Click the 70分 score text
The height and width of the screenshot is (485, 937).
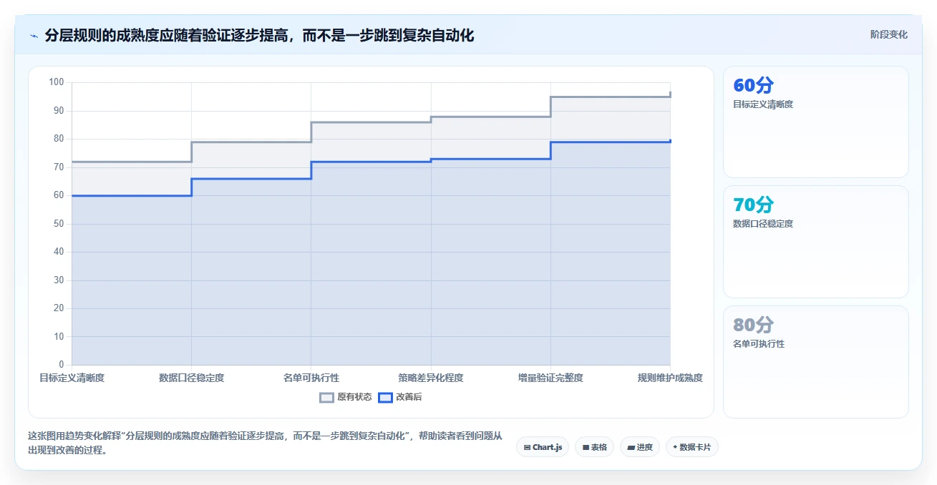pyautogui.click(x=753, y=205)
